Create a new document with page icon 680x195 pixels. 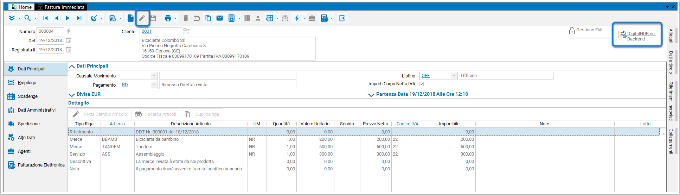click(x=130, y=18)
